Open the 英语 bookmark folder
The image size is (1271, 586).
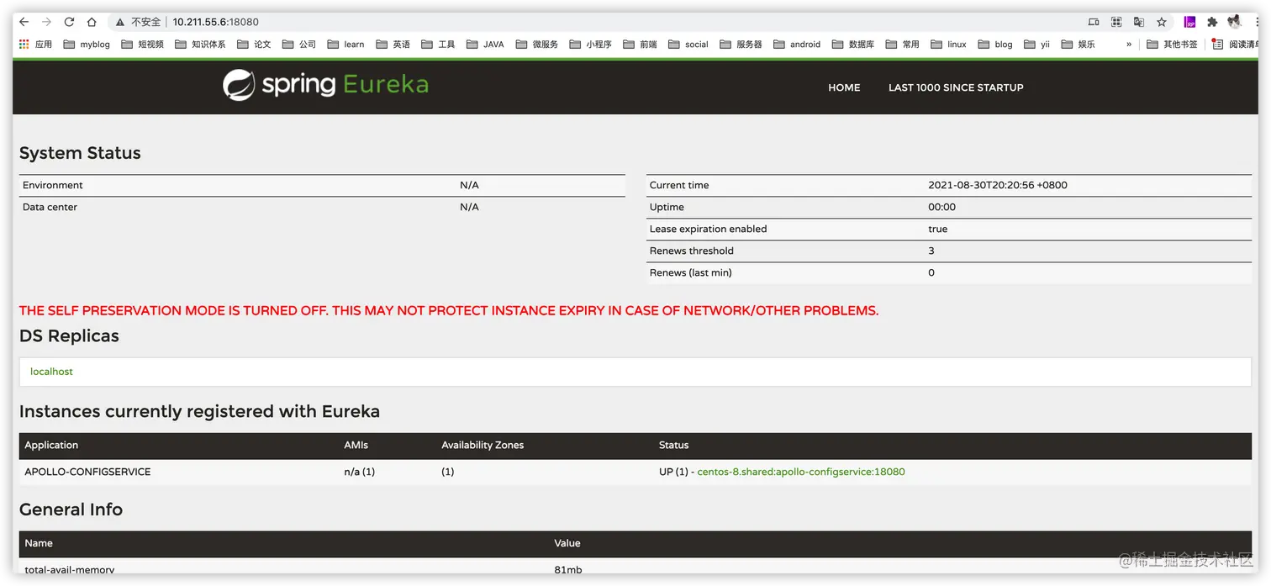(x=393, y=45)
